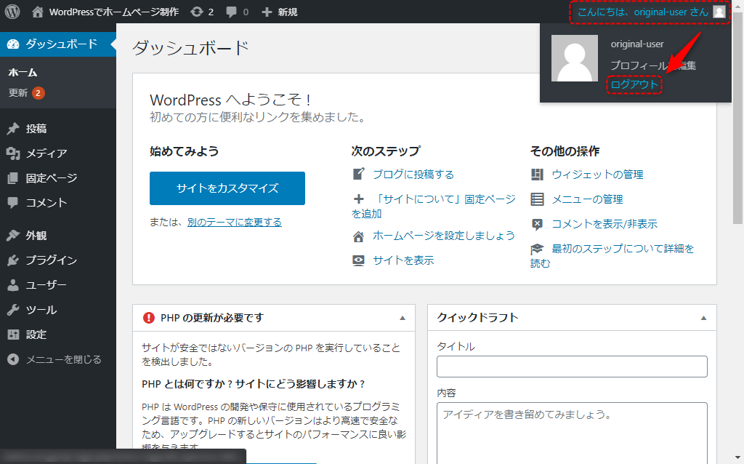Click the comment-off icon beside コメントを表示/非表示
The height and width of the screenshot is (464, 744).
[537, 224]
